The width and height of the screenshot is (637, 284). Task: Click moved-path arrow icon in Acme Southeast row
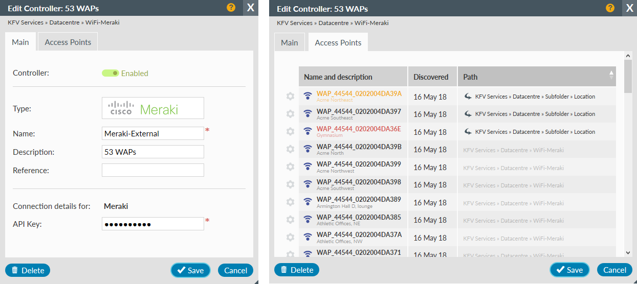click(468, 113)
